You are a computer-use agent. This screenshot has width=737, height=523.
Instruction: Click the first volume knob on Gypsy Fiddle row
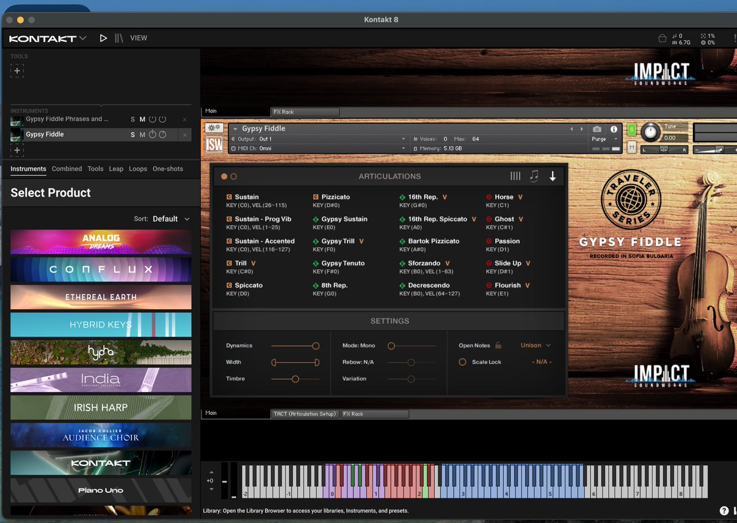152,135
